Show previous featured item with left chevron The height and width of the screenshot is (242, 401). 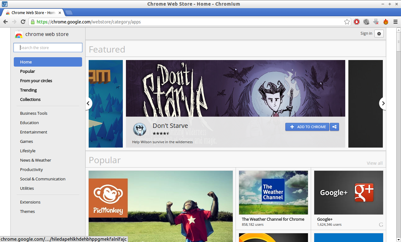88,103
